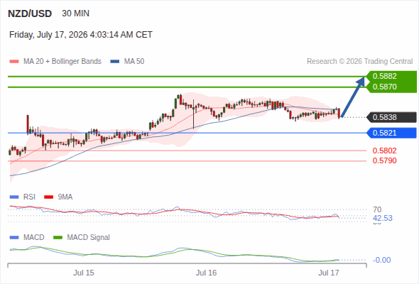Click the MA 20 + Bollinger Bands legend swatch
419x284 pixels.
[14, 62]
